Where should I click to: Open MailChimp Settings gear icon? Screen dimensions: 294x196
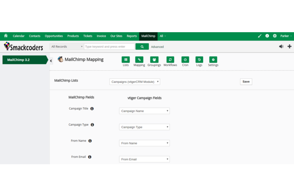pyautogui.click(x=213, y=60)
